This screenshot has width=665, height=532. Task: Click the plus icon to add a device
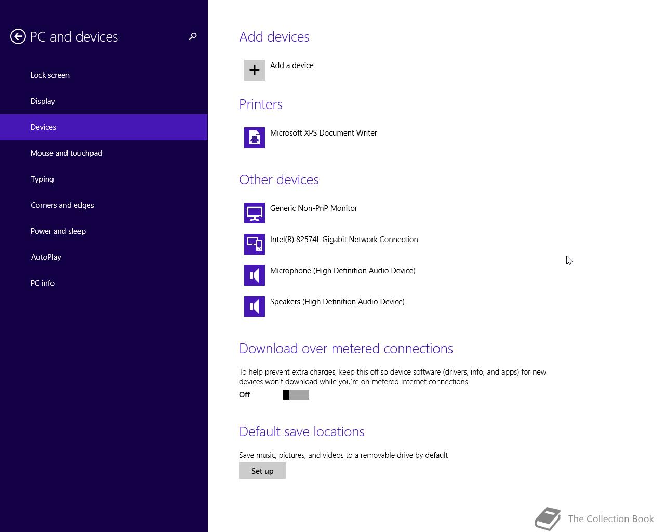pos(255,70)
